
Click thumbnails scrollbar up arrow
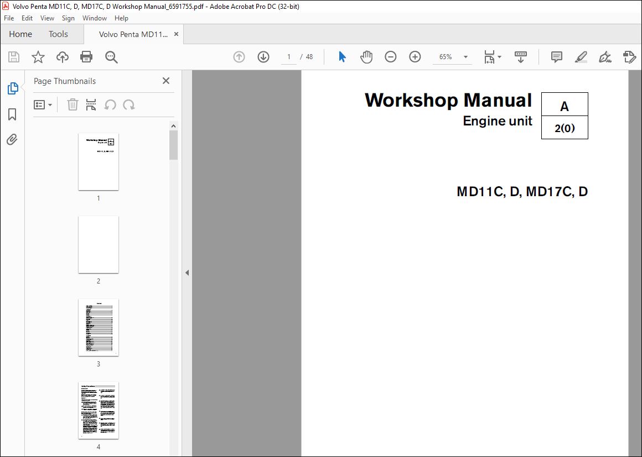pyautogui.click(x=174, y=127)
